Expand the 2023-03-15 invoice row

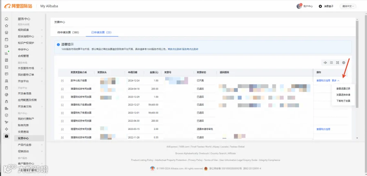pyautogui.click(x=62, y=129)
